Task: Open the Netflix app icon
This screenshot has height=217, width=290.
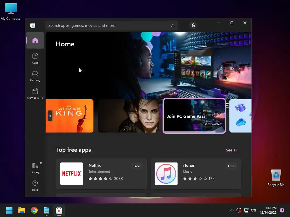Action: pyautogui.click(x=72, y=174)
